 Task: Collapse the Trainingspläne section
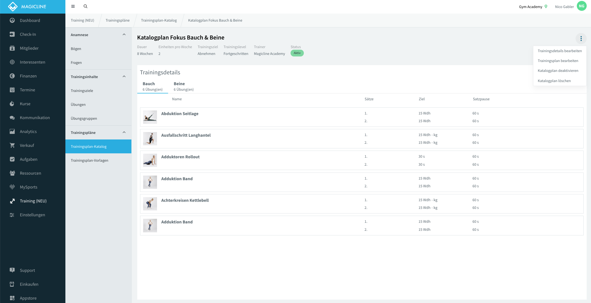tap(124, 132)
